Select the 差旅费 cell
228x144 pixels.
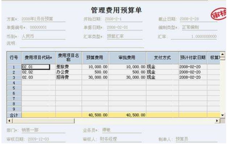pyautogui.click(x=68, y=67)
